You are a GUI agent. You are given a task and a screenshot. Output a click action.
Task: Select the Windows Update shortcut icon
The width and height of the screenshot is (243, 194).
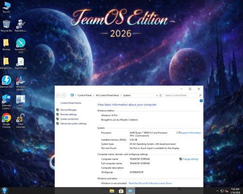pyautogui.click(x=21, y=84)
